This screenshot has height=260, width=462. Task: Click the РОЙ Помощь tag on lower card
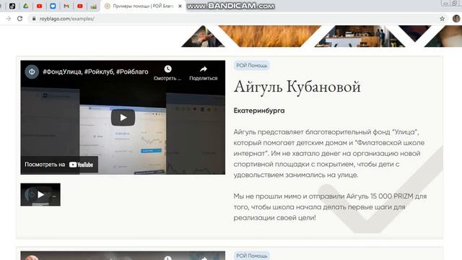tap(252, 256)
